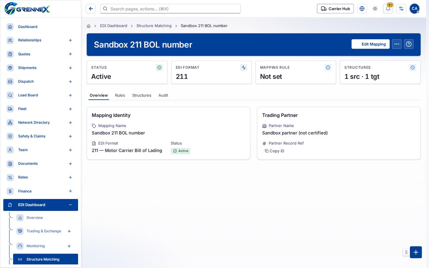Image resolution: width=429 pixels, height=268 pixels.
Task: Open Overview under EDI Dashboard
Action: [46, 218]
